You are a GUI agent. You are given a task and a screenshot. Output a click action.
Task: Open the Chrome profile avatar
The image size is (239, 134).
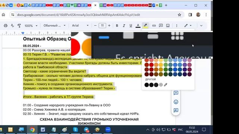pyautogui.click(x=198, y=15)
